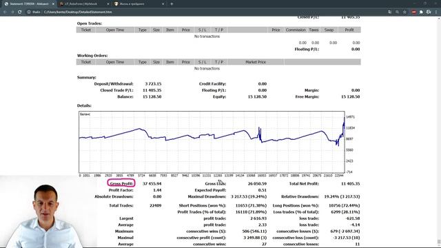Click the Gross Profit value 37 455.94

tap(152, 184)
